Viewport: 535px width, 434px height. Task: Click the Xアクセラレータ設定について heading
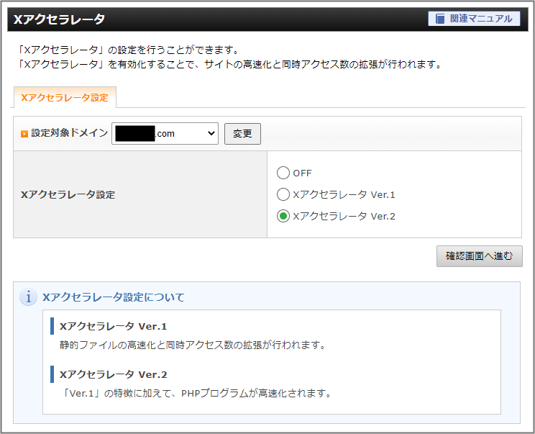[x=114, y=297]
